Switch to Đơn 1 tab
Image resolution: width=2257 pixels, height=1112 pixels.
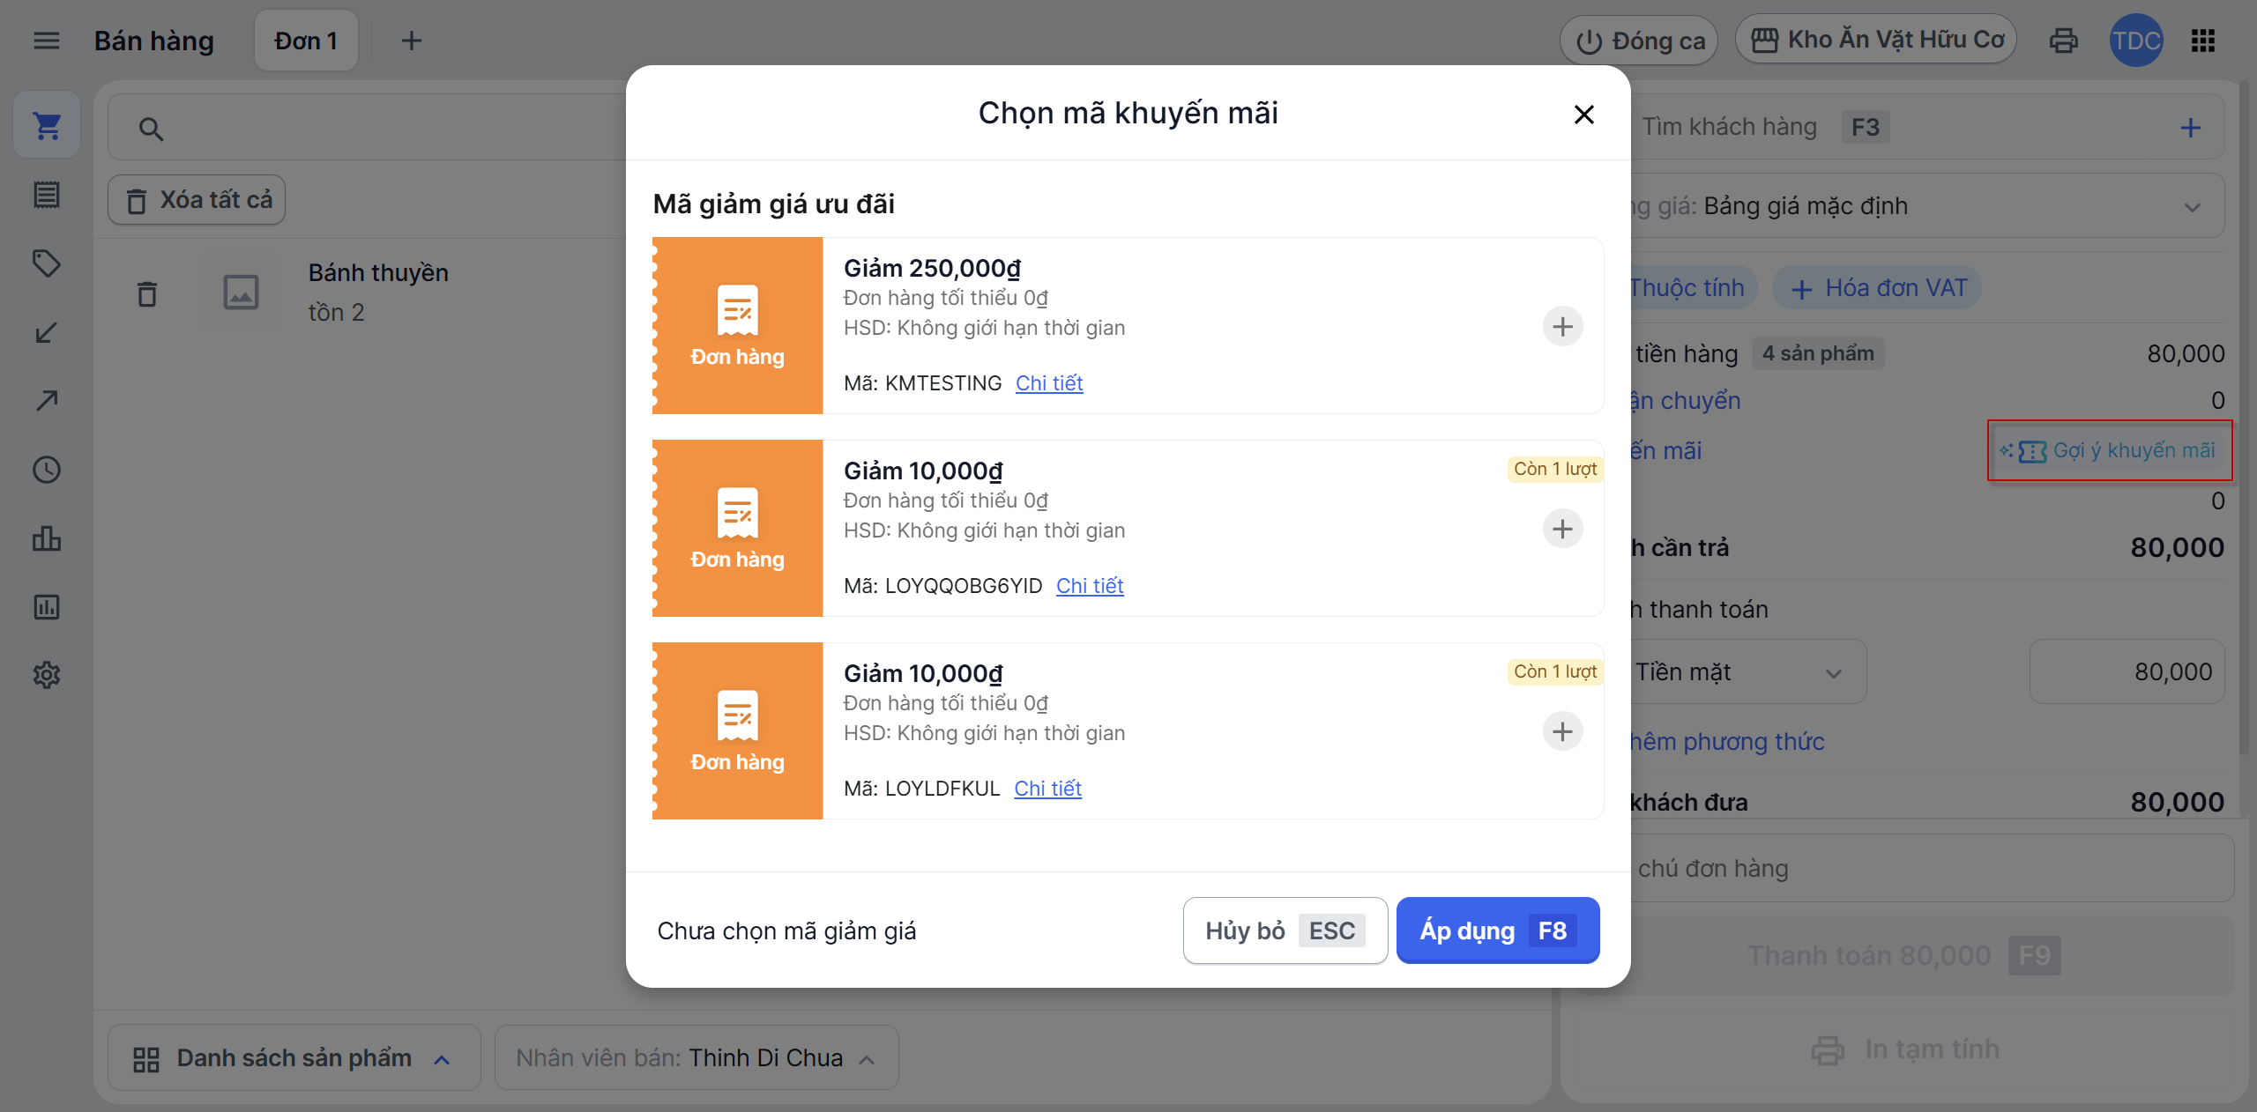pyautogui.click(x=306, y=41)
